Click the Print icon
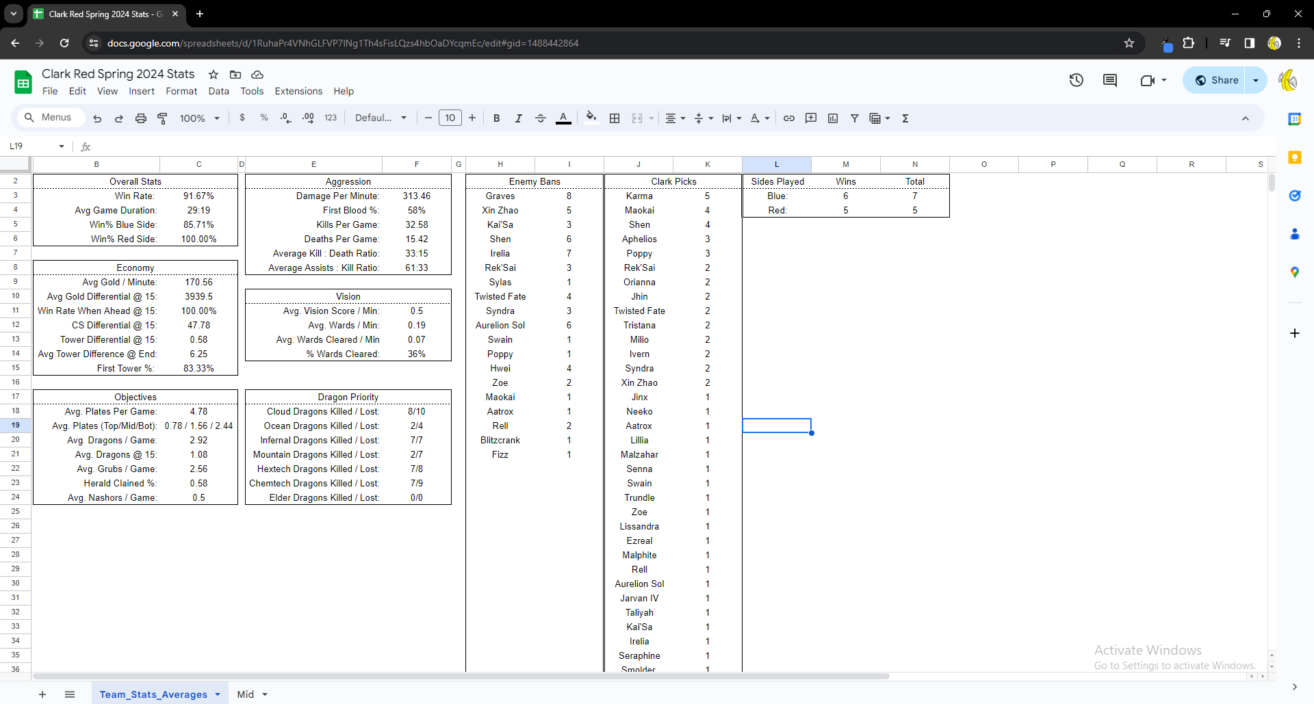The width and height of the screenshot is (1314, 704). (x=141, y=118)
